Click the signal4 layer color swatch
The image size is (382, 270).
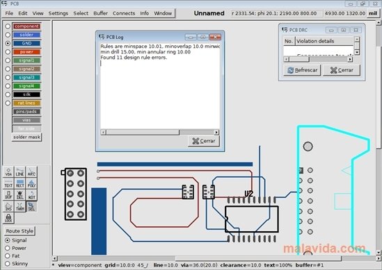(26, 86)
